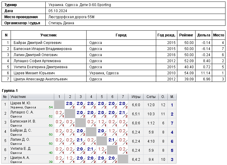Click delta value -6.14
This screenshot has width=227, height=165.
(206, 49)
